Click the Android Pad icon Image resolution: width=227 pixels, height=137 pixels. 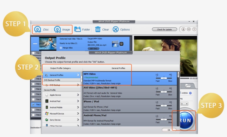pos(47,101)
